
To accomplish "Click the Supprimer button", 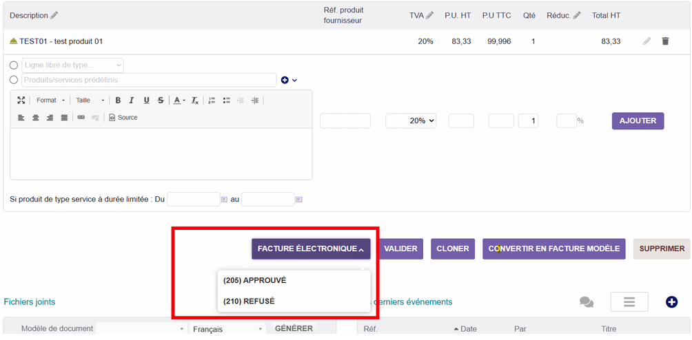I will pyautogui.click(x=662, y=249).
